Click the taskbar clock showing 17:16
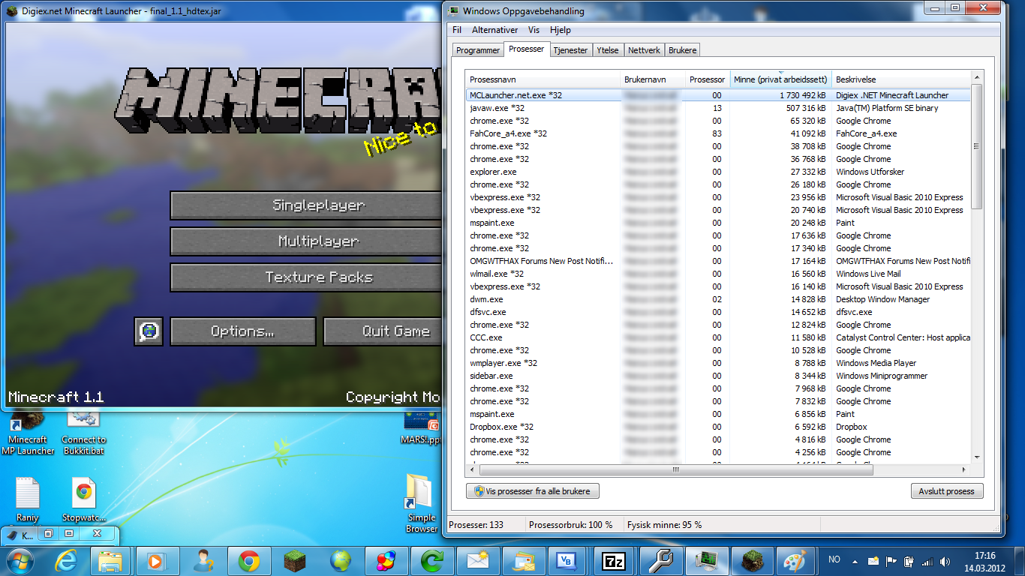 click(984, 561)
